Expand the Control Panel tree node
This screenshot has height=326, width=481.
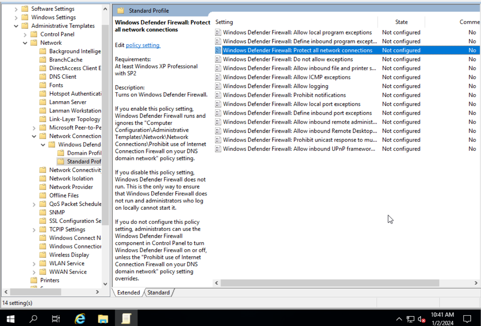point(25,35)
